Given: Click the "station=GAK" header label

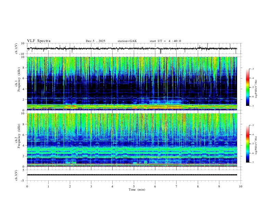Looking at the screenshot, I should click(127, 41).
